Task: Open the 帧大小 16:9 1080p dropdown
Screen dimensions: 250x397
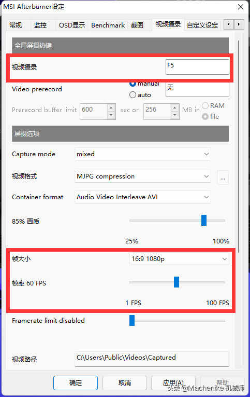Action: point(179,259)
